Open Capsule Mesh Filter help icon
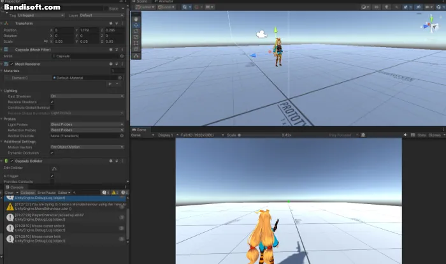446x264 pixels. click(111, 50)
